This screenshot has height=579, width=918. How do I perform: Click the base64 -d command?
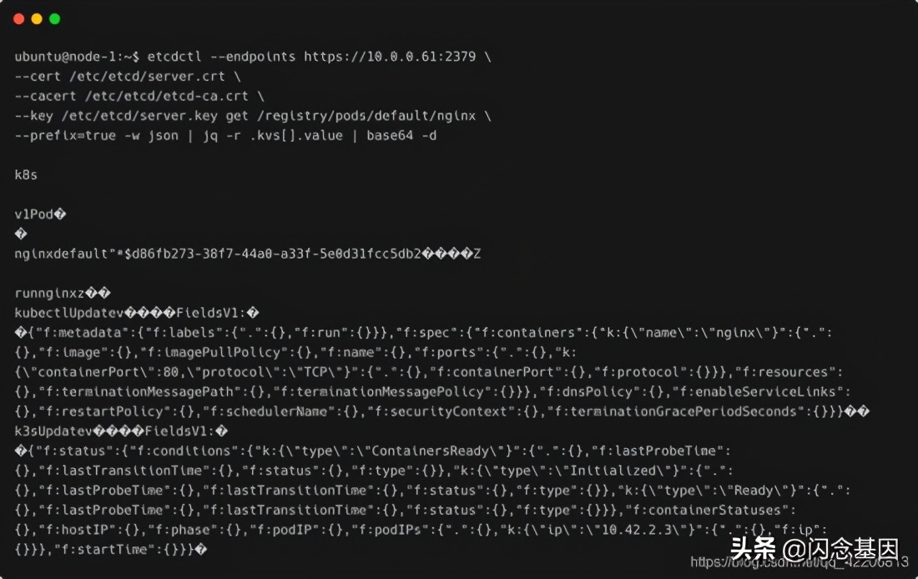coord(401,135)
